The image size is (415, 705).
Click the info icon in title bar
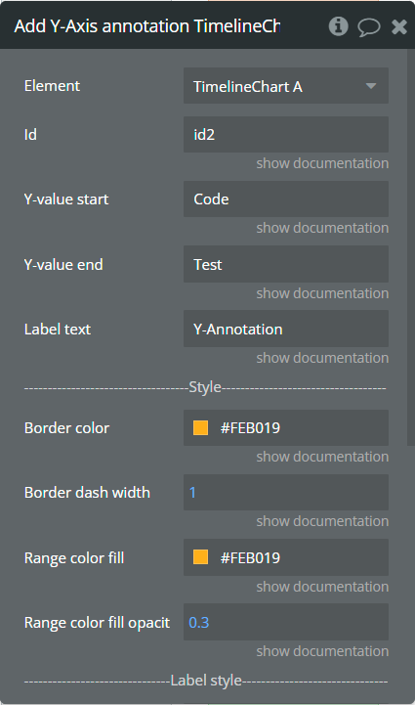point(338,26)
